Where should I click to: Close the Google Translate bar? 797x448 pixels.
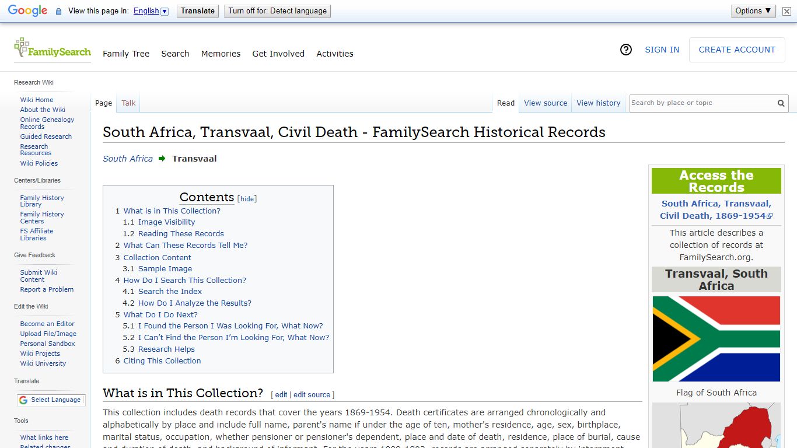click(x=786, y=11)
